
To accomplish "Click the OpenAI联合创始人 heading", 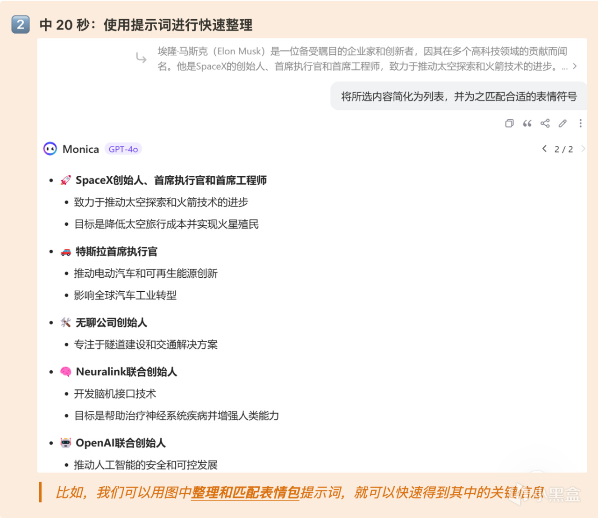I will click(121, 443).
